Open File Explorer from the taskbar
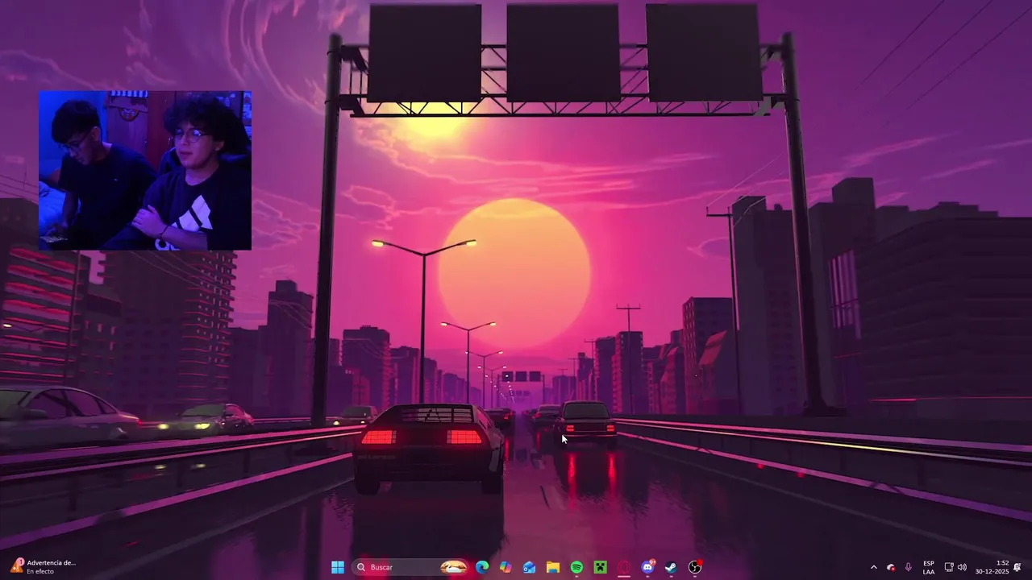 pyautogui.click(x=553, y=567)
